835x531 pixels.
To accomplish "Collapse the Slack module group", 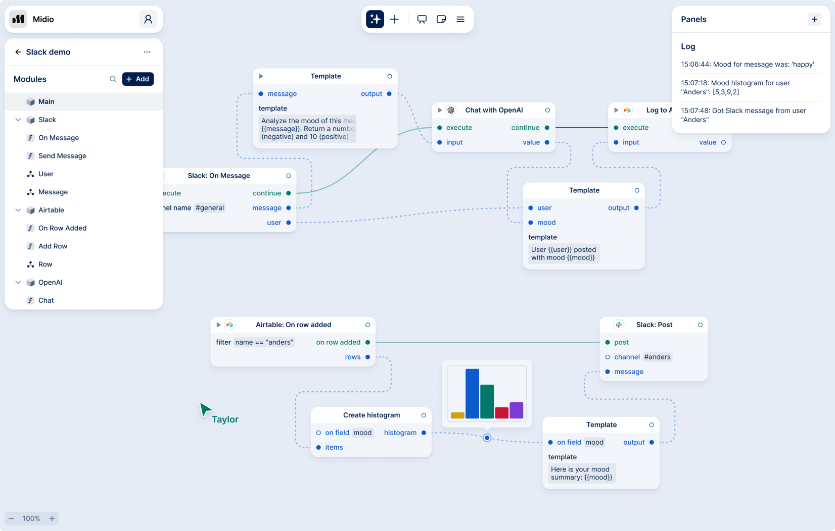I will (x=18, y=120).
